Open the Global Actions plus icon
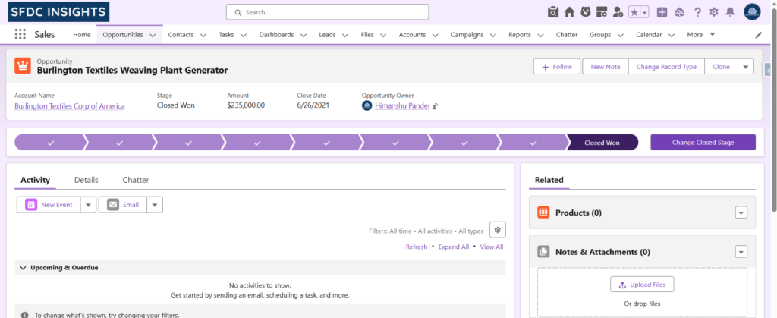This screenshot has width=777, height=318. (662, 12)
